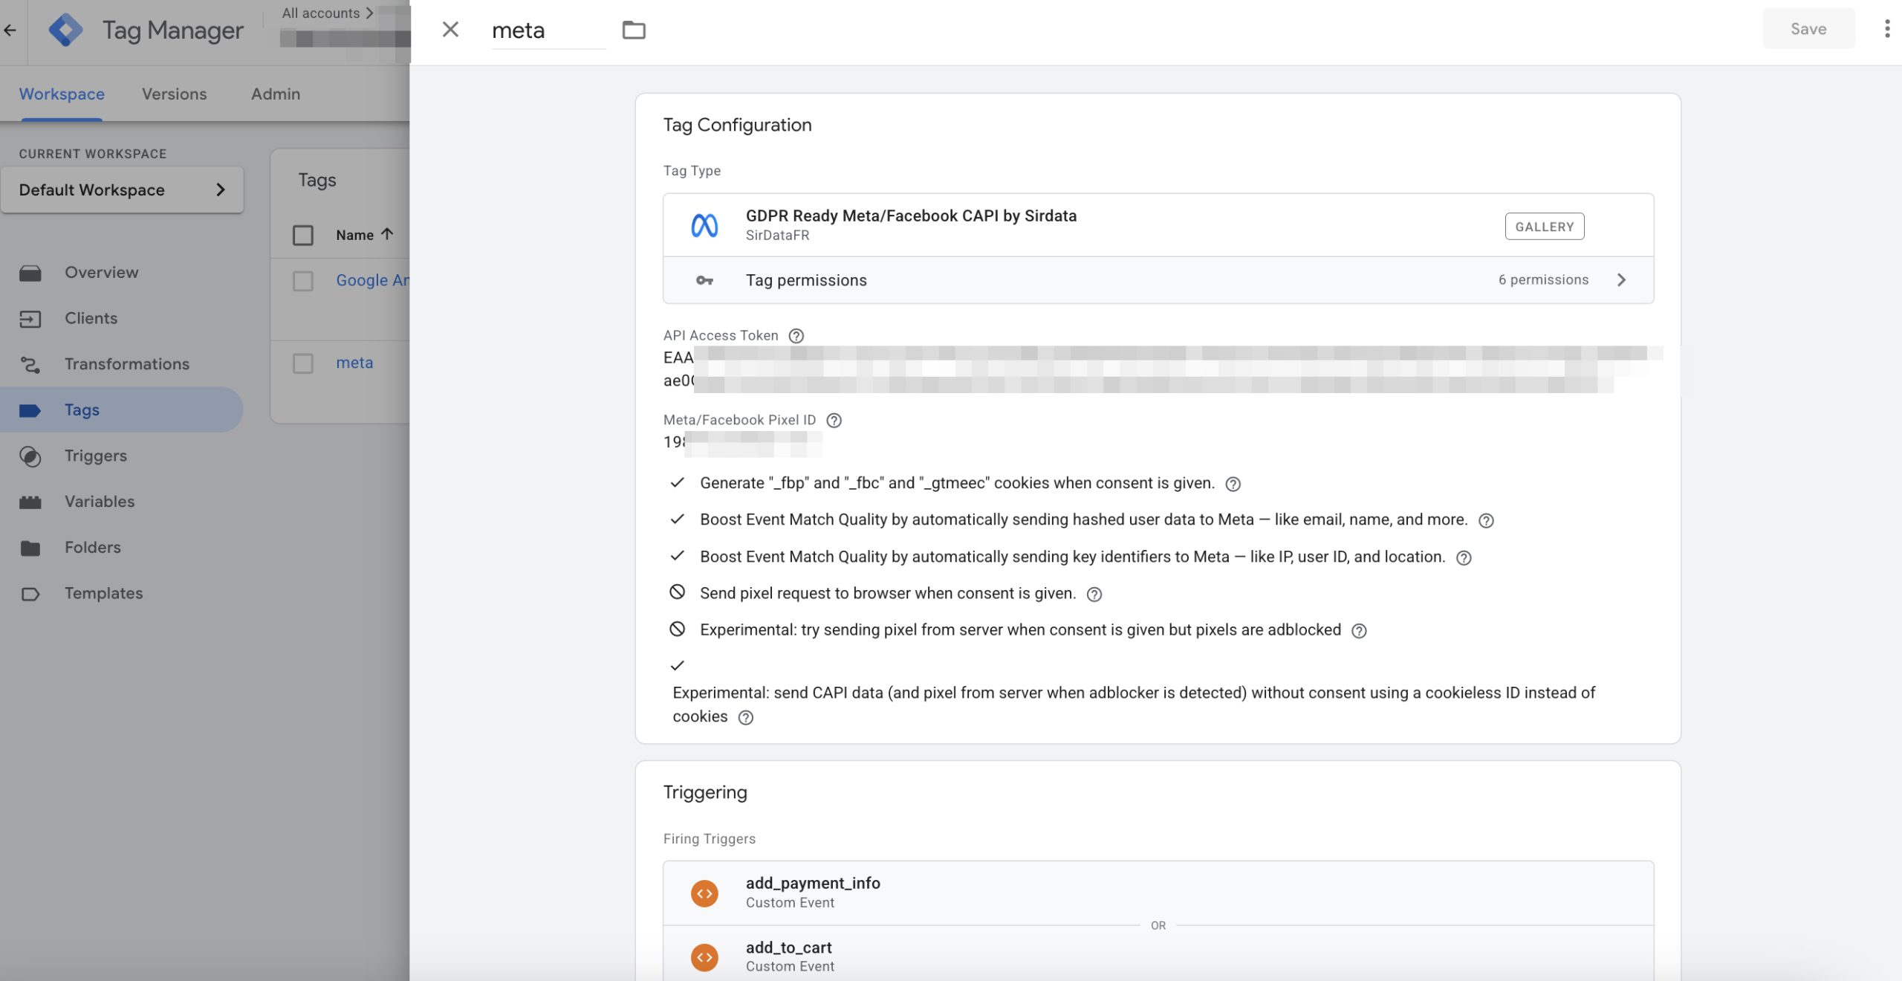Image resolution: width=1902 pixels, height=981 pixels.
Task: Click the folder icon next to tag name
Action: pos(634,30)
